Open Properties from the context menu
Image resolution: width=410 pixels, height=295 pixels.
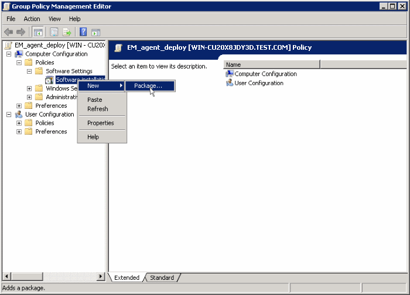click(x=102, y=123)
